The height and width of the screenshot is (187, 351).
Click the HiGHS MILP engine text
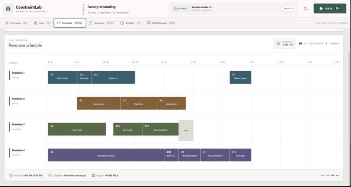point(111,175)
